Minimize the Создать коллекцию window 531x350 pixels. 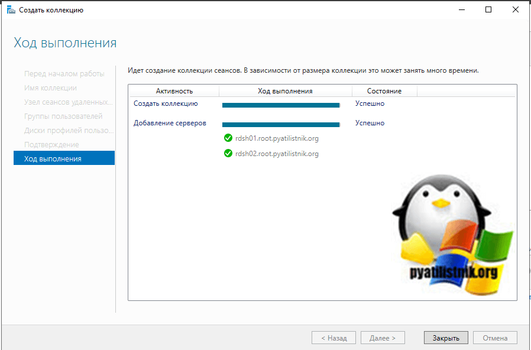coord(462,9)
